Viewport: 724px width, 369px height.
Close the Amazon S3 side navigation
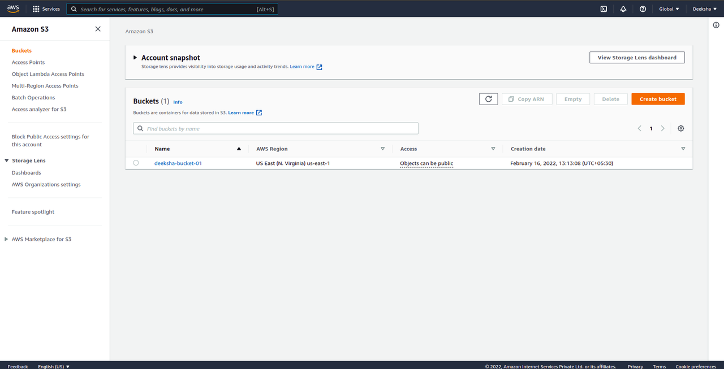[x=98, y=29]
